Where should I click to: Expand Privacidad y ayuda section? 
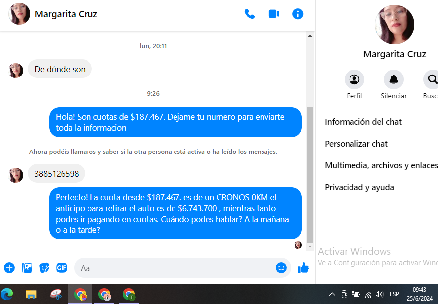[x=359, y=187]
